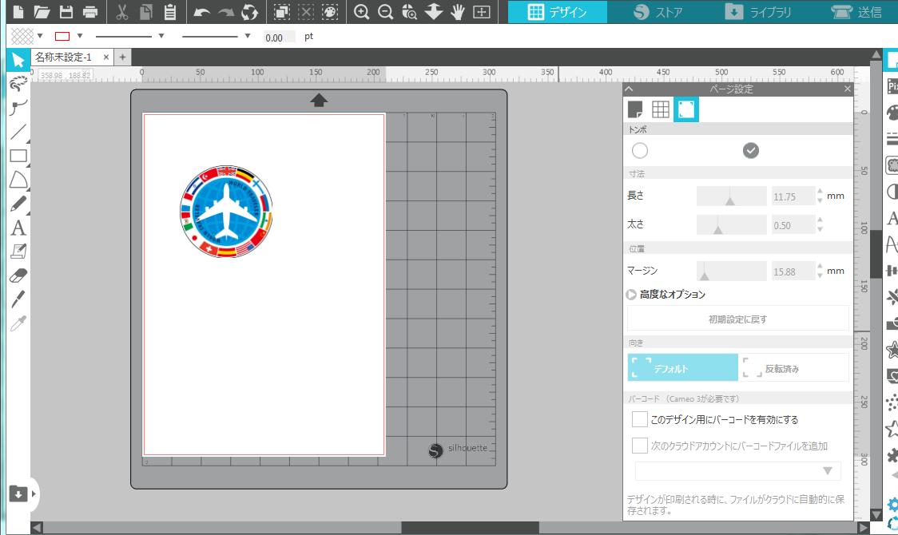Click the 長さ value field 11.75

click(793, 196)
